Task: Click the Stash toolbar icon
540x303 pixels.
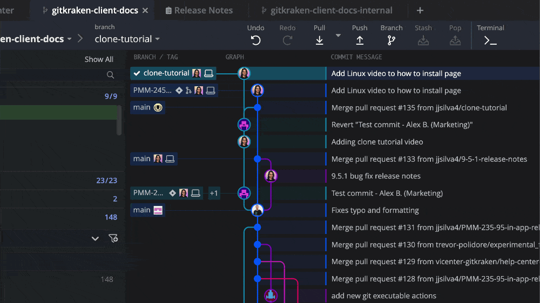Action: point(423,40)
